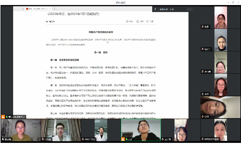Select video of woman standing in laboratory
The width and height of the screenshot is (241, 144).
click(x=101, y=130)
